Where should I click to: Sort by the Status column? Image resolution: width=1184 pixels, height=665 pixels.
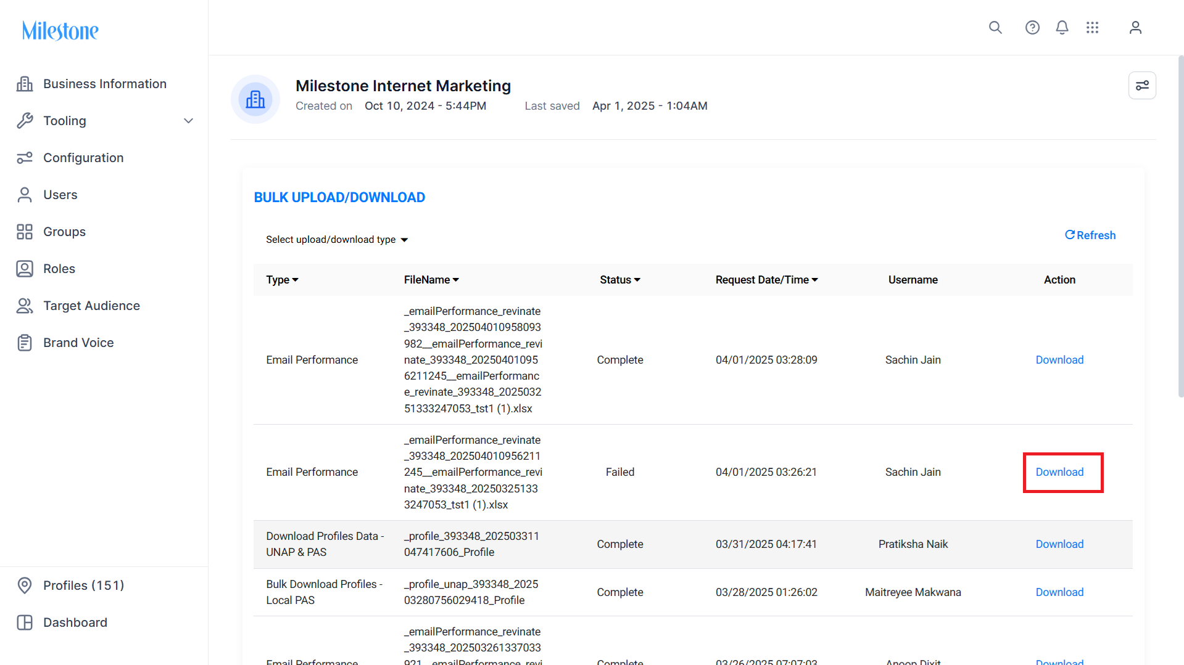click(x=620, y=280)
